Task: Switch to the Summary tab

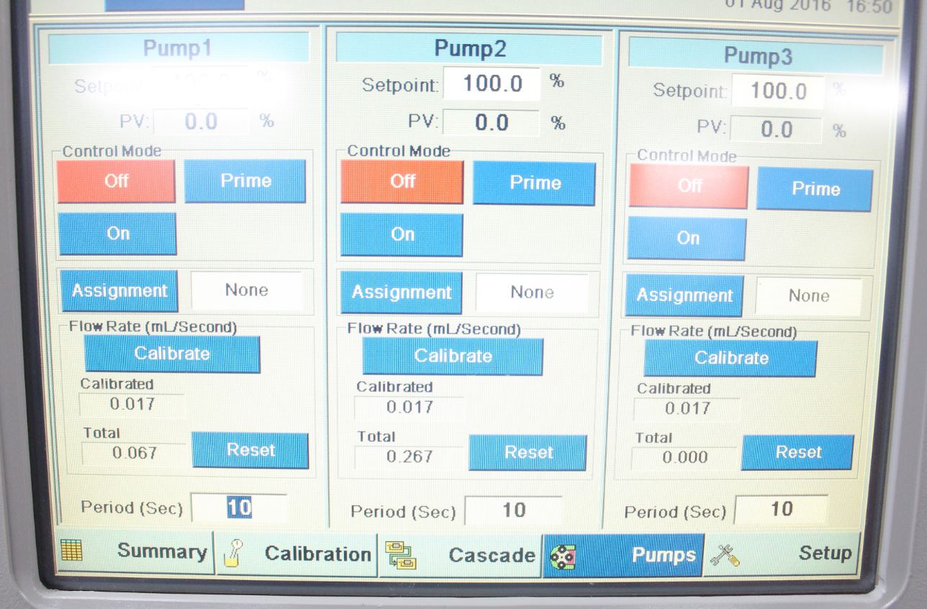Action: click(161, 551)
